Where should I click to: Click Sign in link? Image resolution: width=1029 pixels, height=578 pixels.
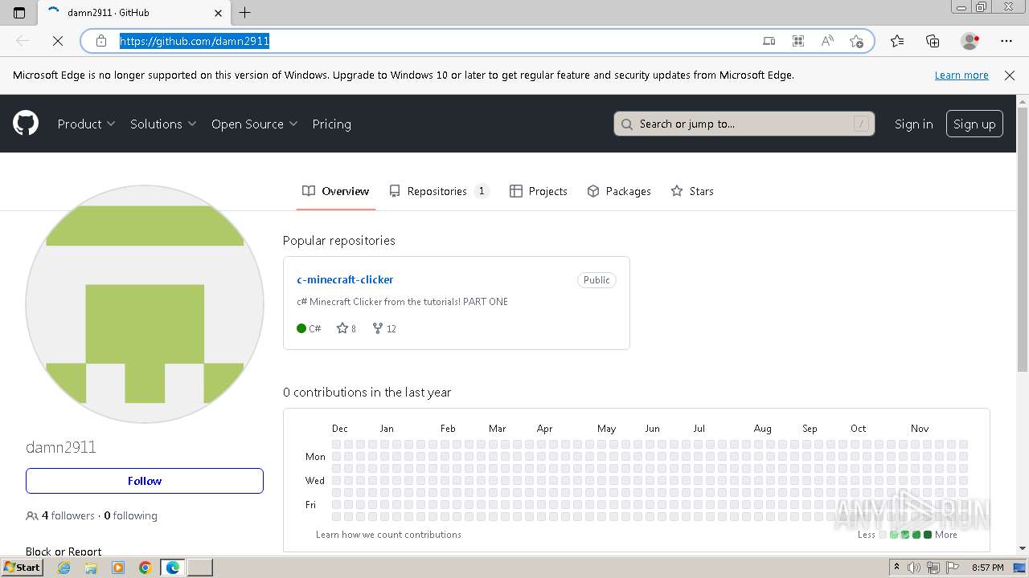tap(913, 124)
